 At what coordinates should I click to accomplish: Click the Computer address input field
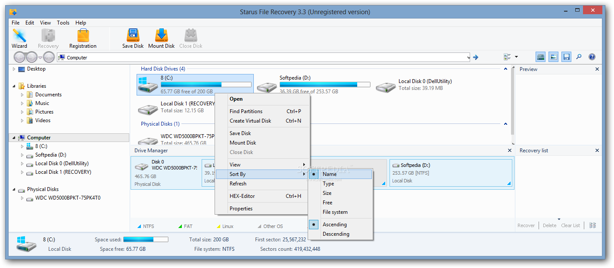tap(263, 57)
